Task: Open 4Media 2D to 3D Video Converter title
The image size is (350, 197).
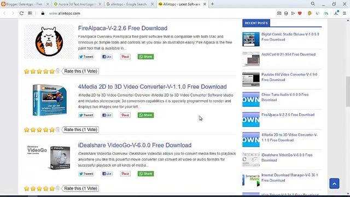Action: pos(152,86)
